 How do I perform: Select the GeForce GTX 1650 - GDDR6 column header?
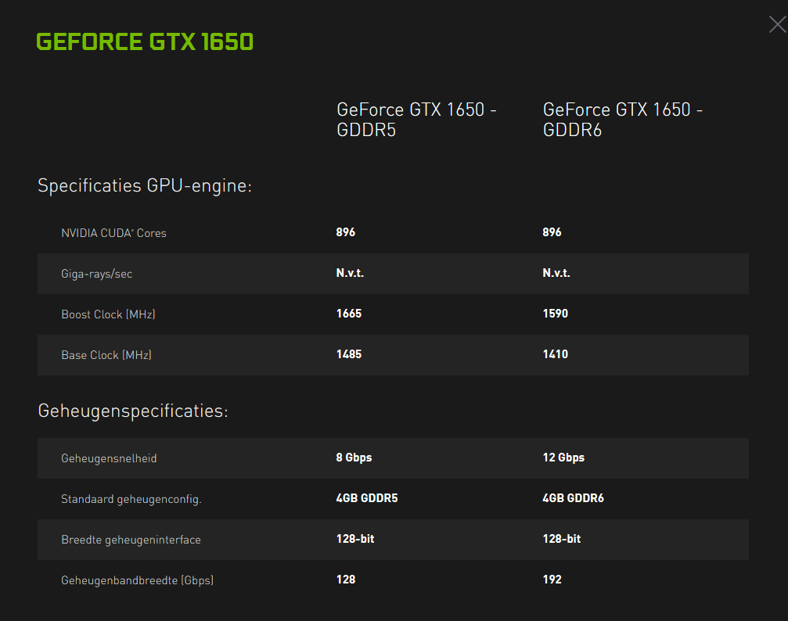[622, 120]
